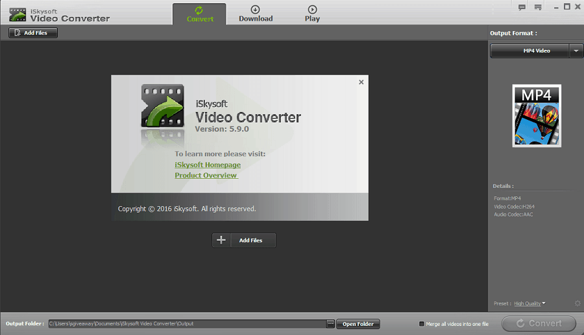Click the copyright 2016 iSkysoft text
The width and height of the screenshot is (584, 335).
[187, 209]
